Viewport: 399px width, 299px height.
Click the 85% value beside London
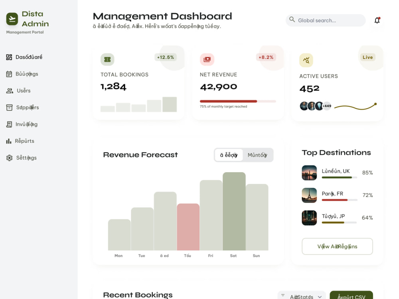point(367,173)
